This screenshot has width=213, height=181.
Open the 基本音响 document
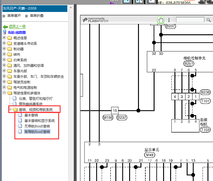pos(31,115)
